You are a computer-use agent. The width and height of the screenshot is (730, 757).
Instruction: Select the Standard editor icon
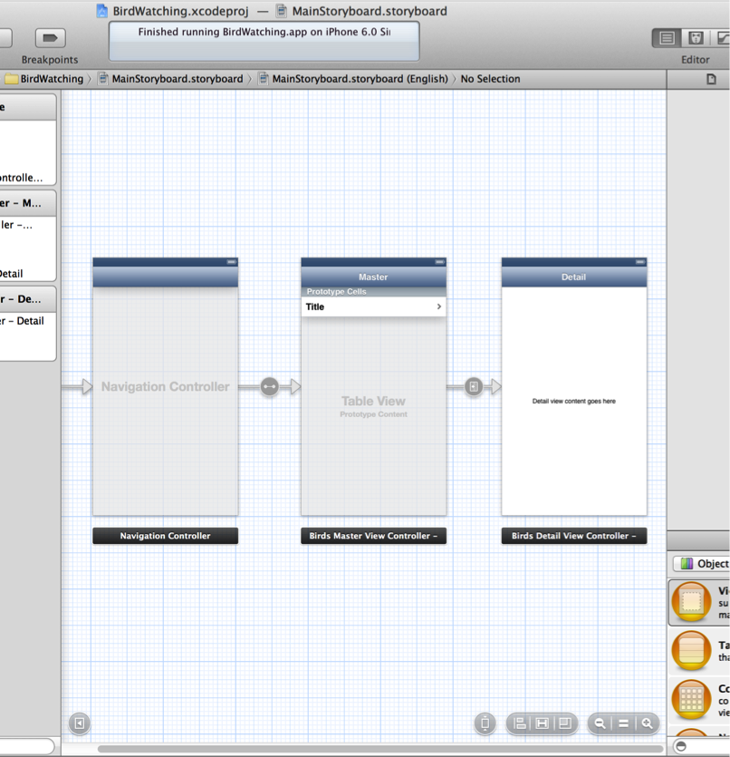667,38
